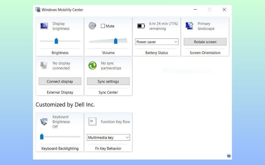
Task: Click the battery status icon
Action: [141, 26]
